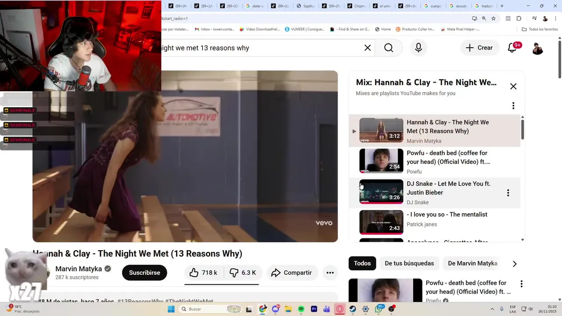
Task: Open the VUMEER bookmark
Action: click(304, 29)
